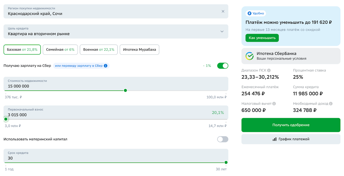The height and width of the screenshot is (176, 344).
Task: Click the property cost slider handle
Action: tap(125, 90)
